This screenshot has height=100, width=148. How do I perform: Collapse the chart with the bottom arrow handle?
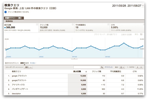click(74, 59)
